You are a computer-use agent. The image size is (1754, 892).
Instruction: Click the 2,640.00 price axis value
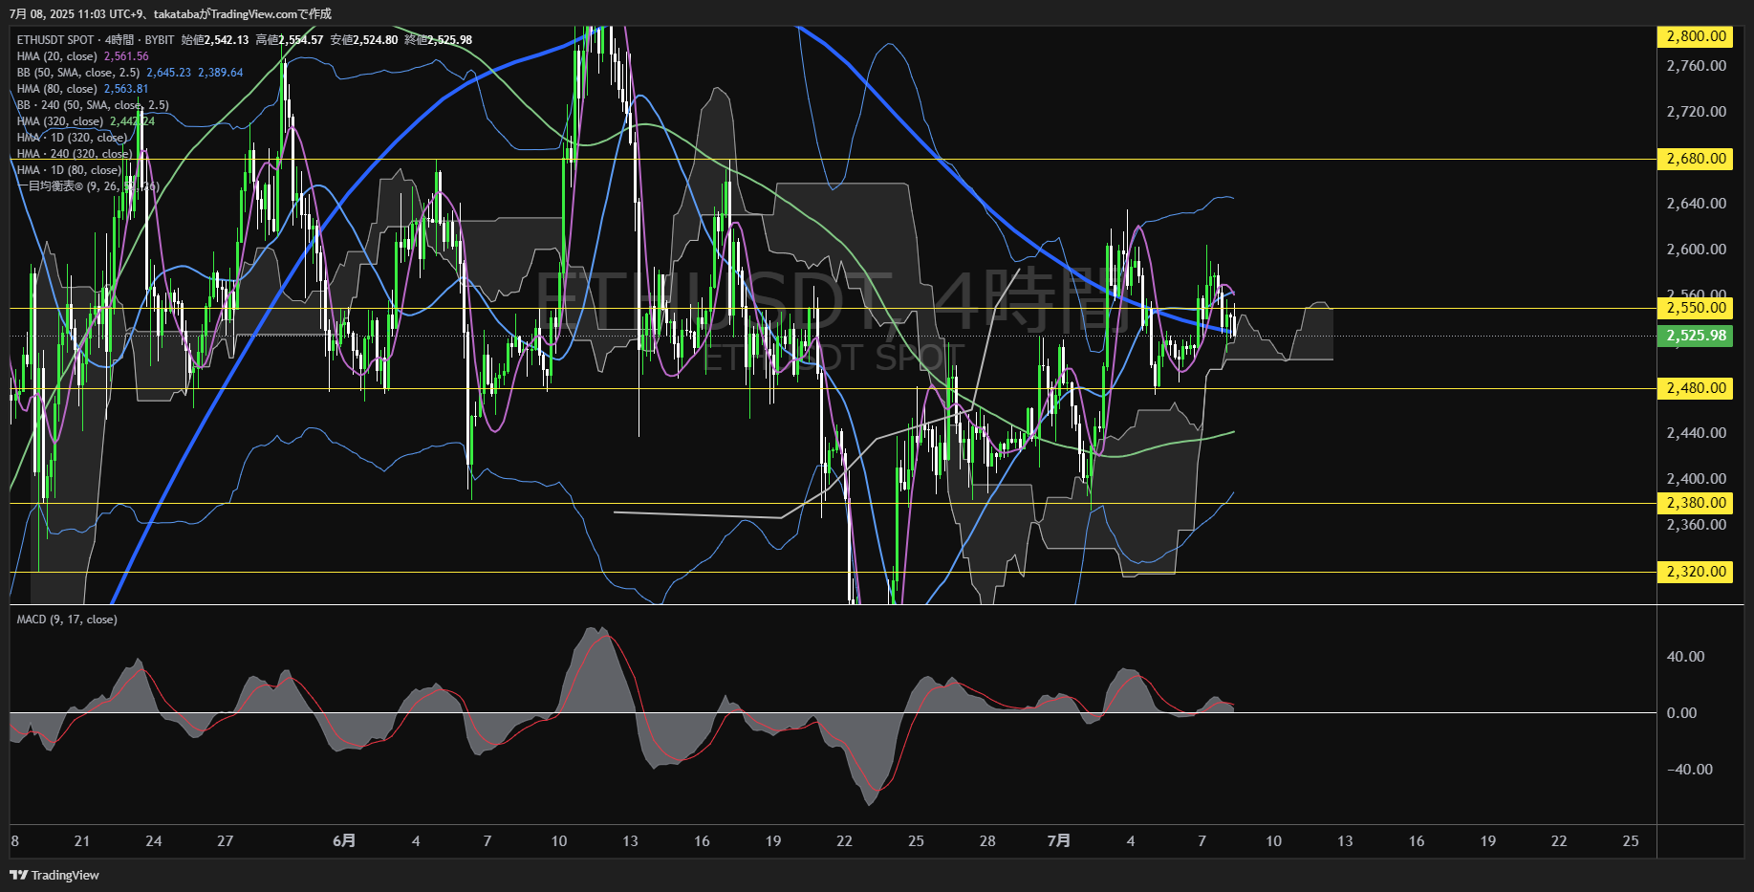click(1696, 204)
